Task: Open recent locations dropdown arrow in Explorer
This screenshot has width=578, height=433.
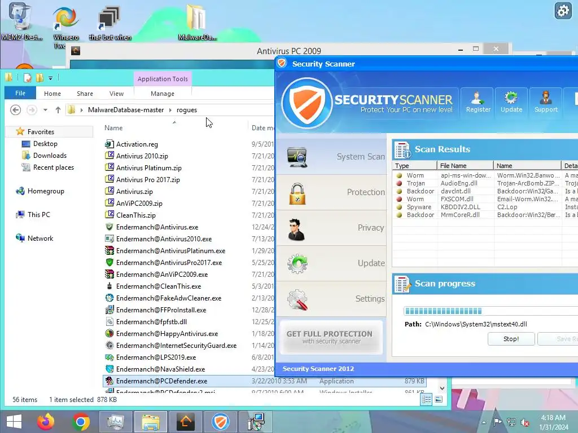Action: pyautogui.click(x=45, y=110)
